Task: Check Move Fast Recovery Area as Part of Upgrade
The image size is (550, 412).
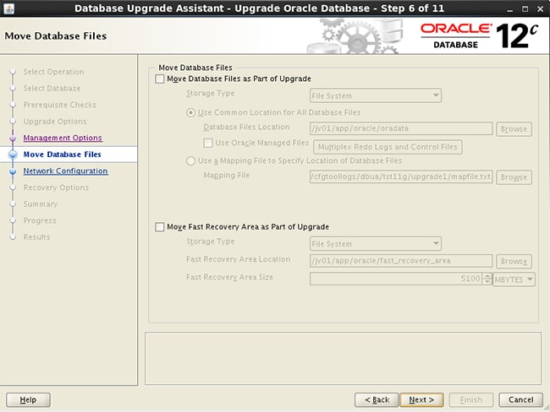Action: (x=160, y=227)
